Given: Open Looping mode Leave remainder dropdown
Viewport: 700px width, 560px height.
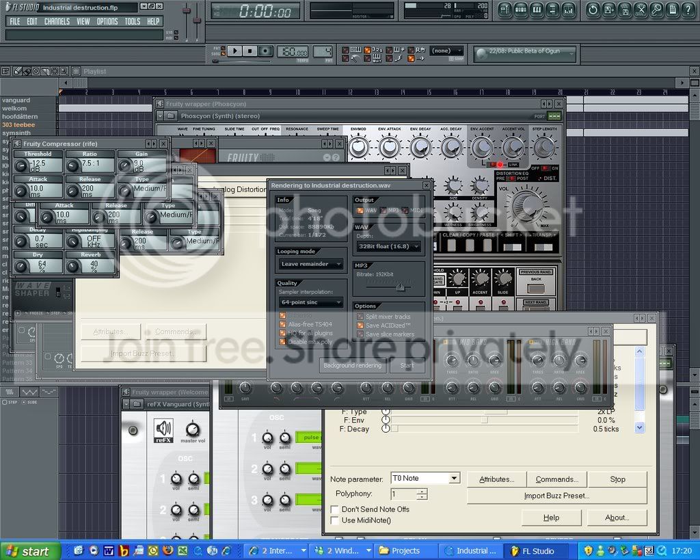Looking at the screenshot, I should click(311, 264).
